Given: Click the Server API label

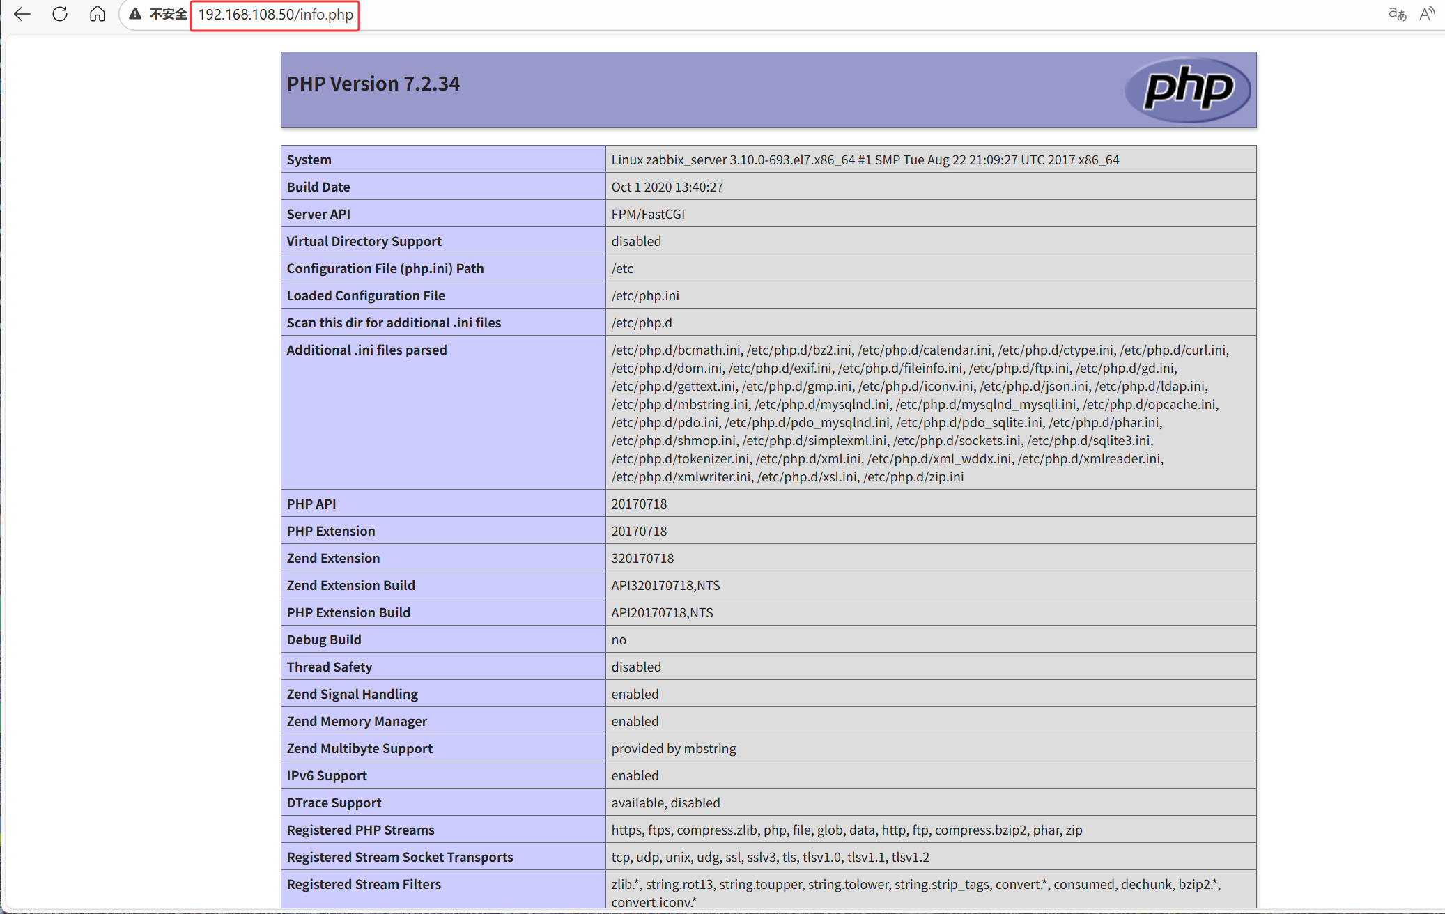Looking at the screenshot, I should pos(318,214).
